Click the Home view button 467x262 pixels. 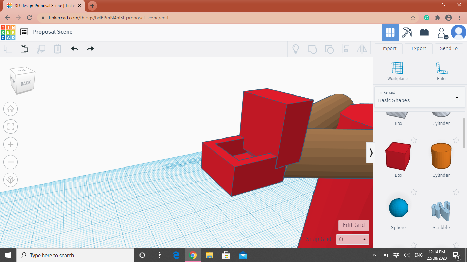click(x=11, y=109)
